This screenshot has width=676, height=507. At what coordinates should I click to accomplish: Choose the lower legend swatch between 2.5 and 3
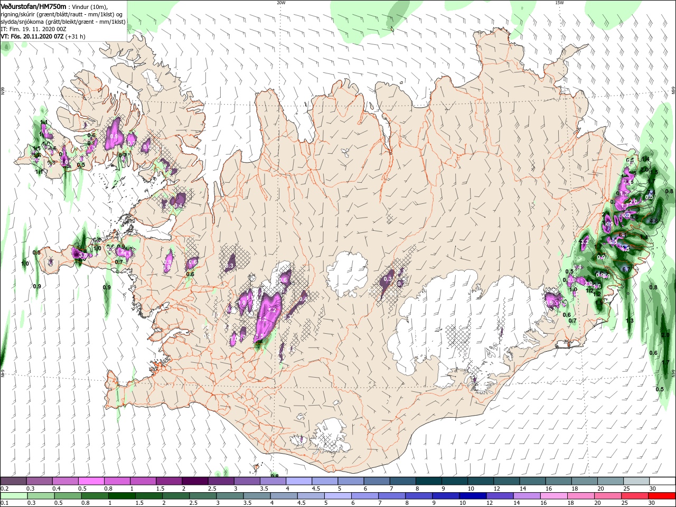tap(203, 496)
